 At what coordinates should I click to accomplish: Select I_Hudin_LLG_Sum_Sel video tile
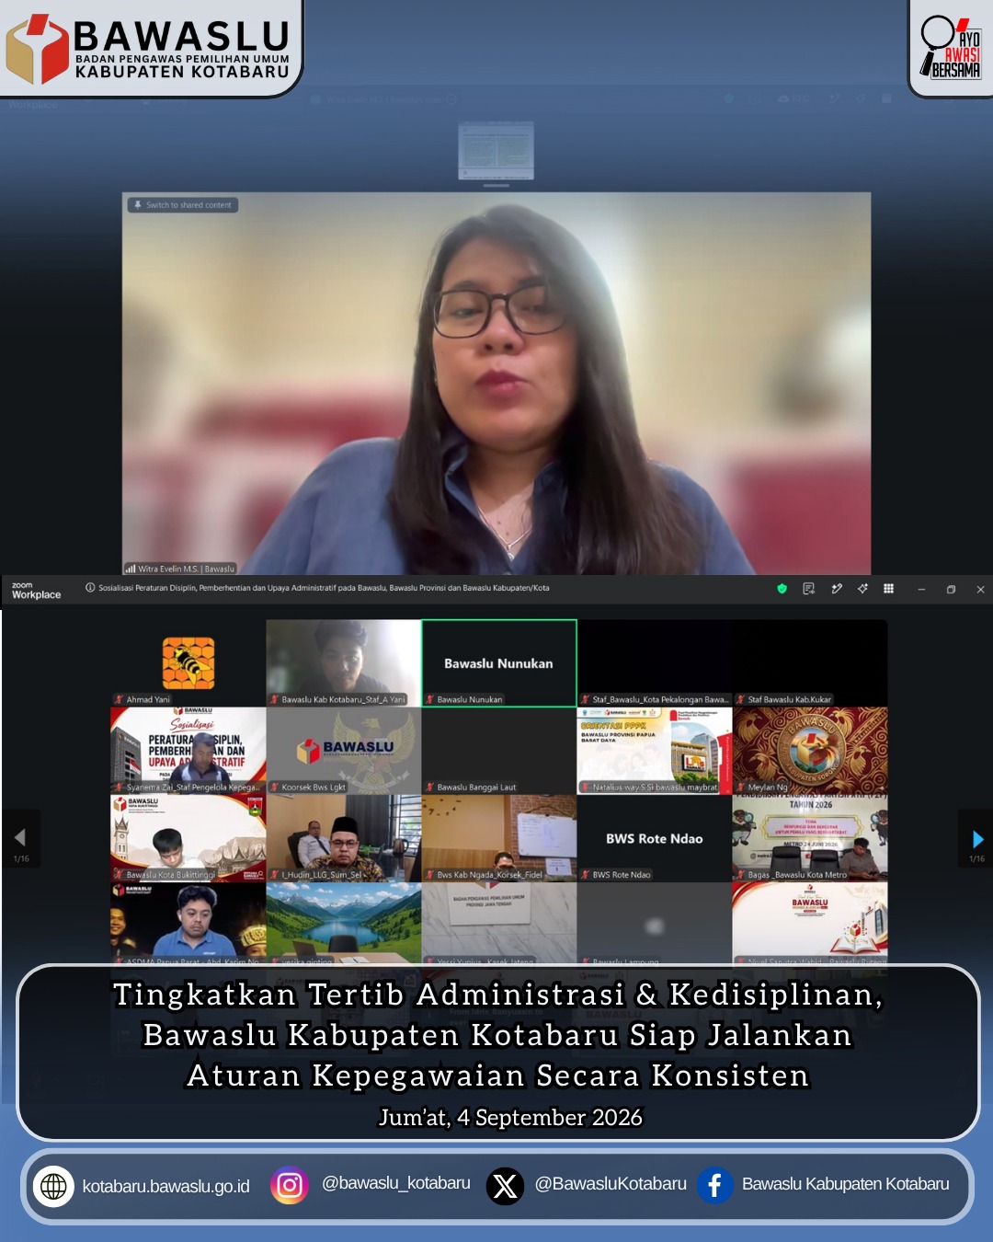(x=344, y=838)
